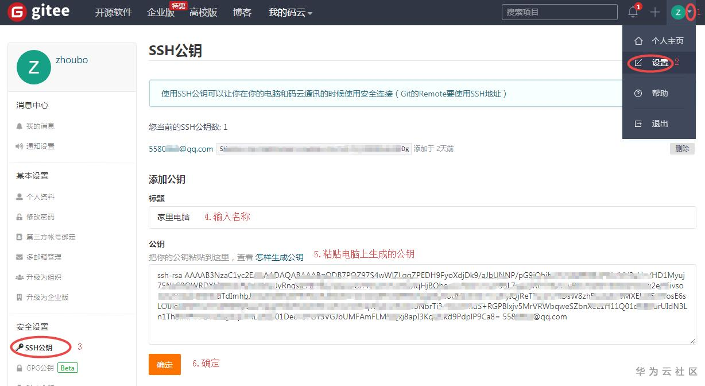Click the SSH公钥 page title
705x386 pixels.
(175, 51)
